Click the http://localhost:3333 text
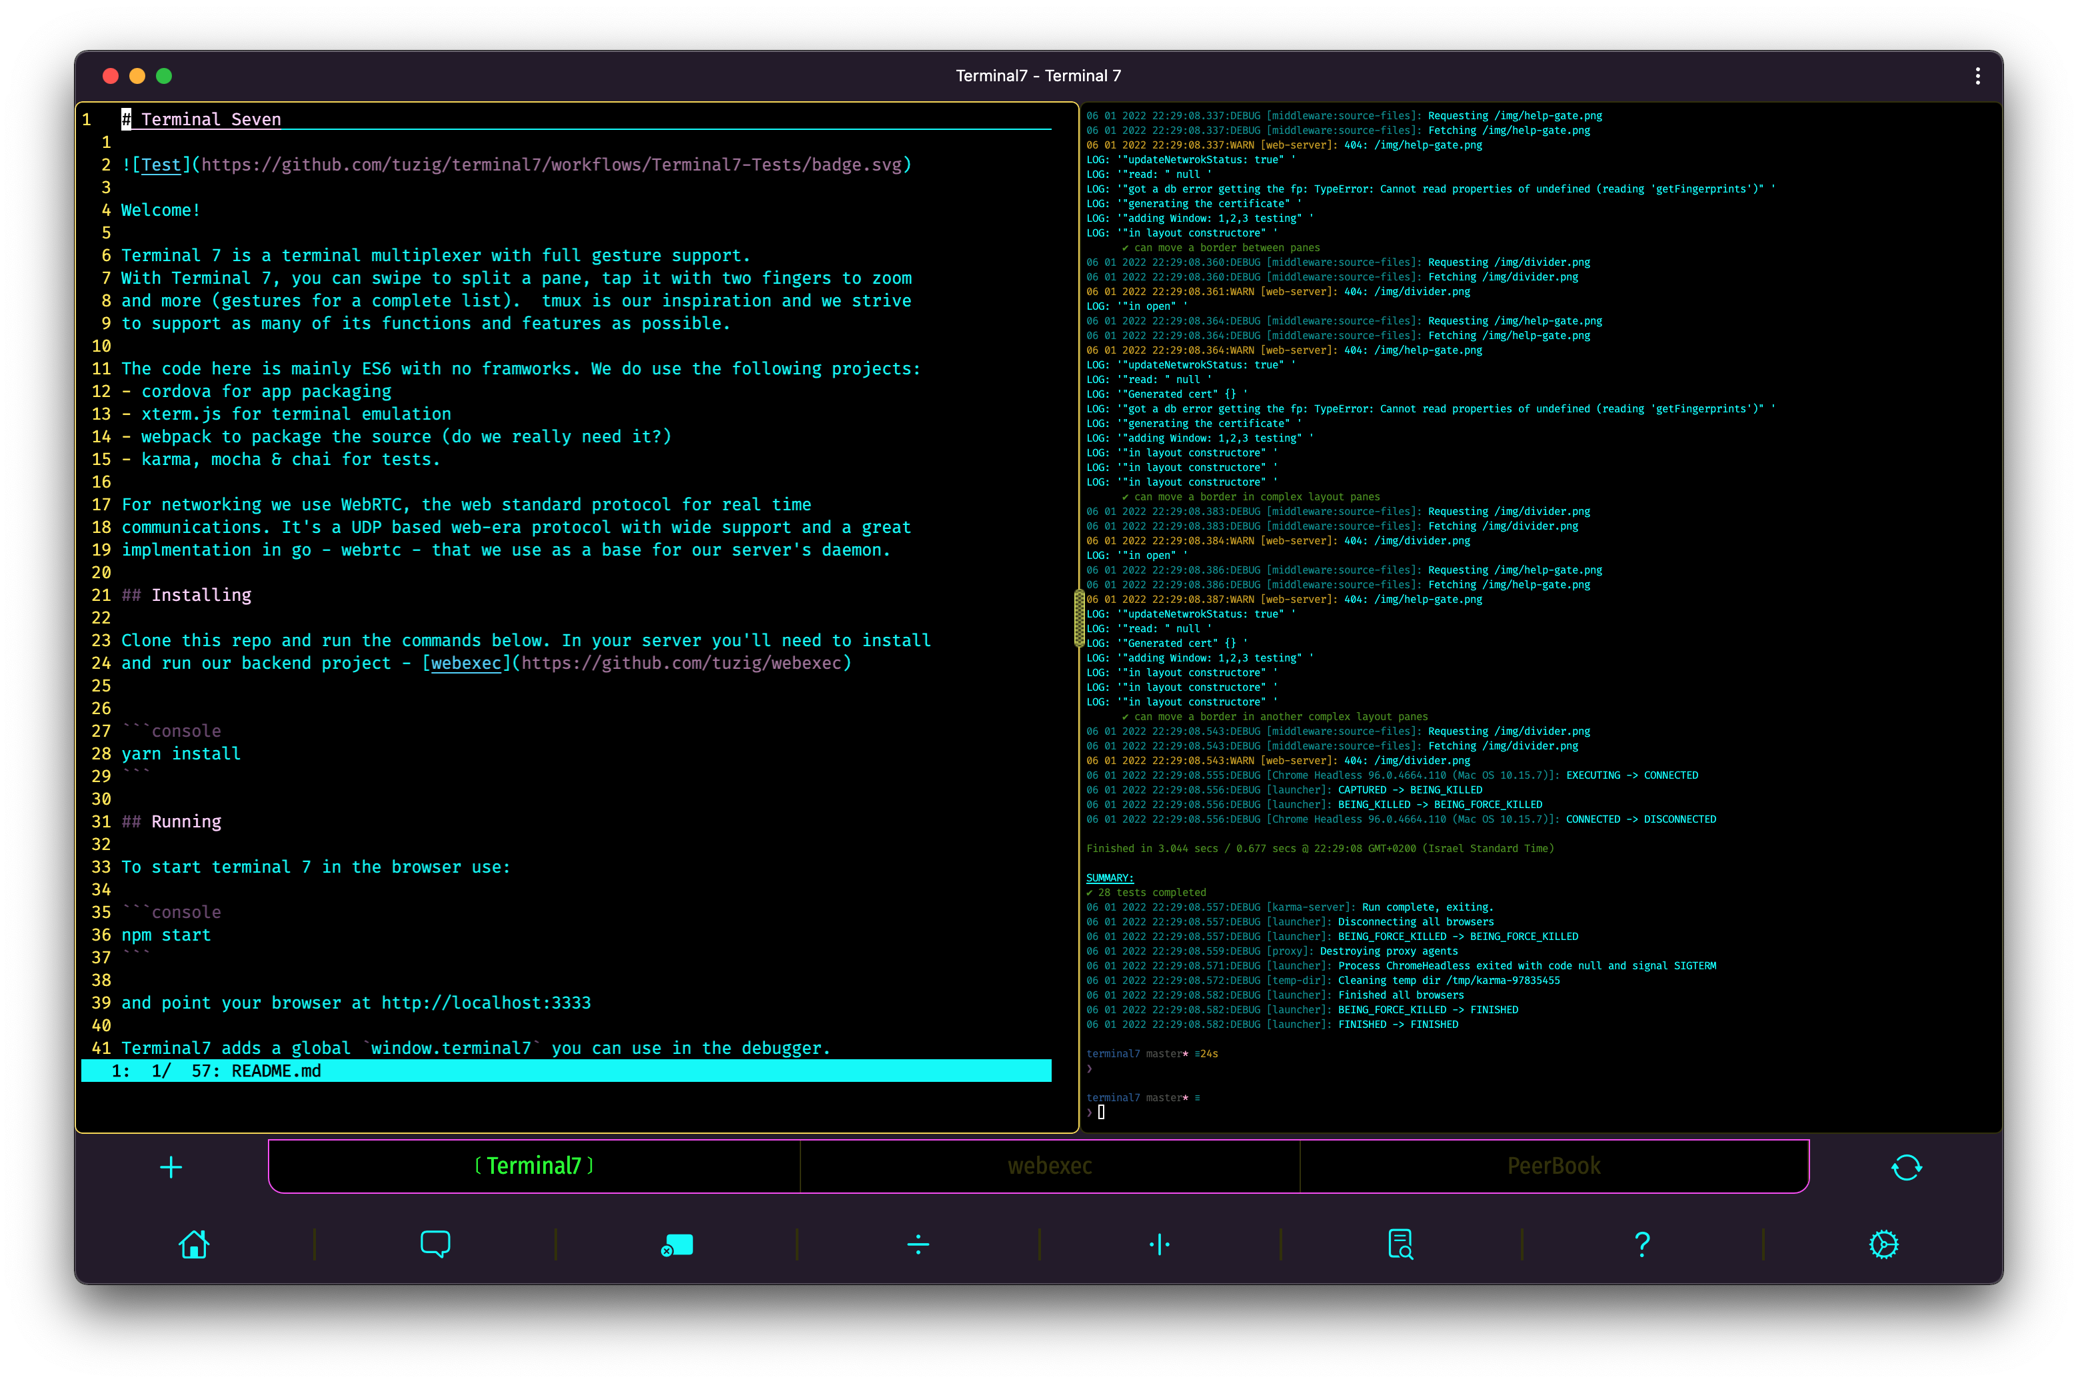Image resolution: width=2078 pixels, height=1383 pixels. pyautogui.click(x=487, y=1003)
